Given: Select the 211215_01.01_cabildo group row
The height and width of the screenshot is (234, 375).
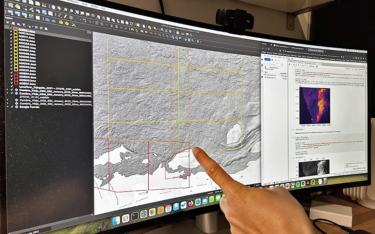Looking at the screenshot, I should (34, 97).
